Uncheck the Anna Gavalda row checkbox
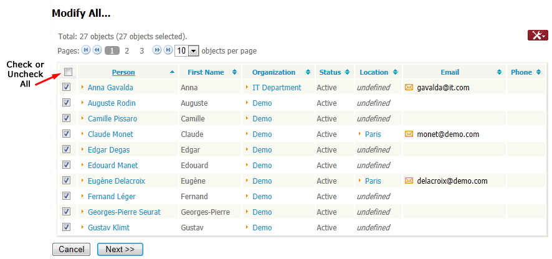Image resolution: width=552 pixels, height=259 pixels. pos(67,88)
